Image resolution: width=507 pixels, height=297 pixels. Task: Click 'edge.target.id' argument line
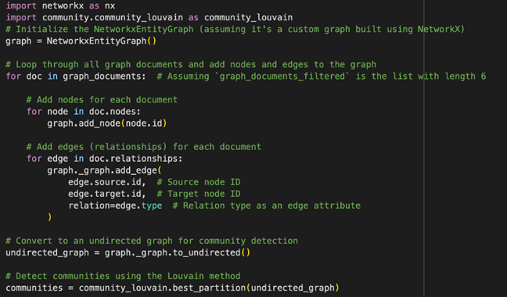tap(104, 194)
